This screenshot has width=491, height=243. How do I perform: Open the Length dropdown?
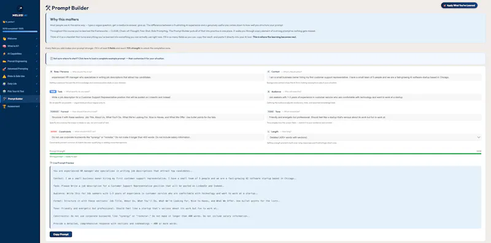click(374, 137)
